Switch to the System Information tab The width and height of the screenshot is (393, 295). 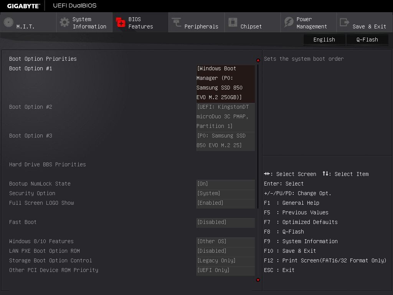84,22
